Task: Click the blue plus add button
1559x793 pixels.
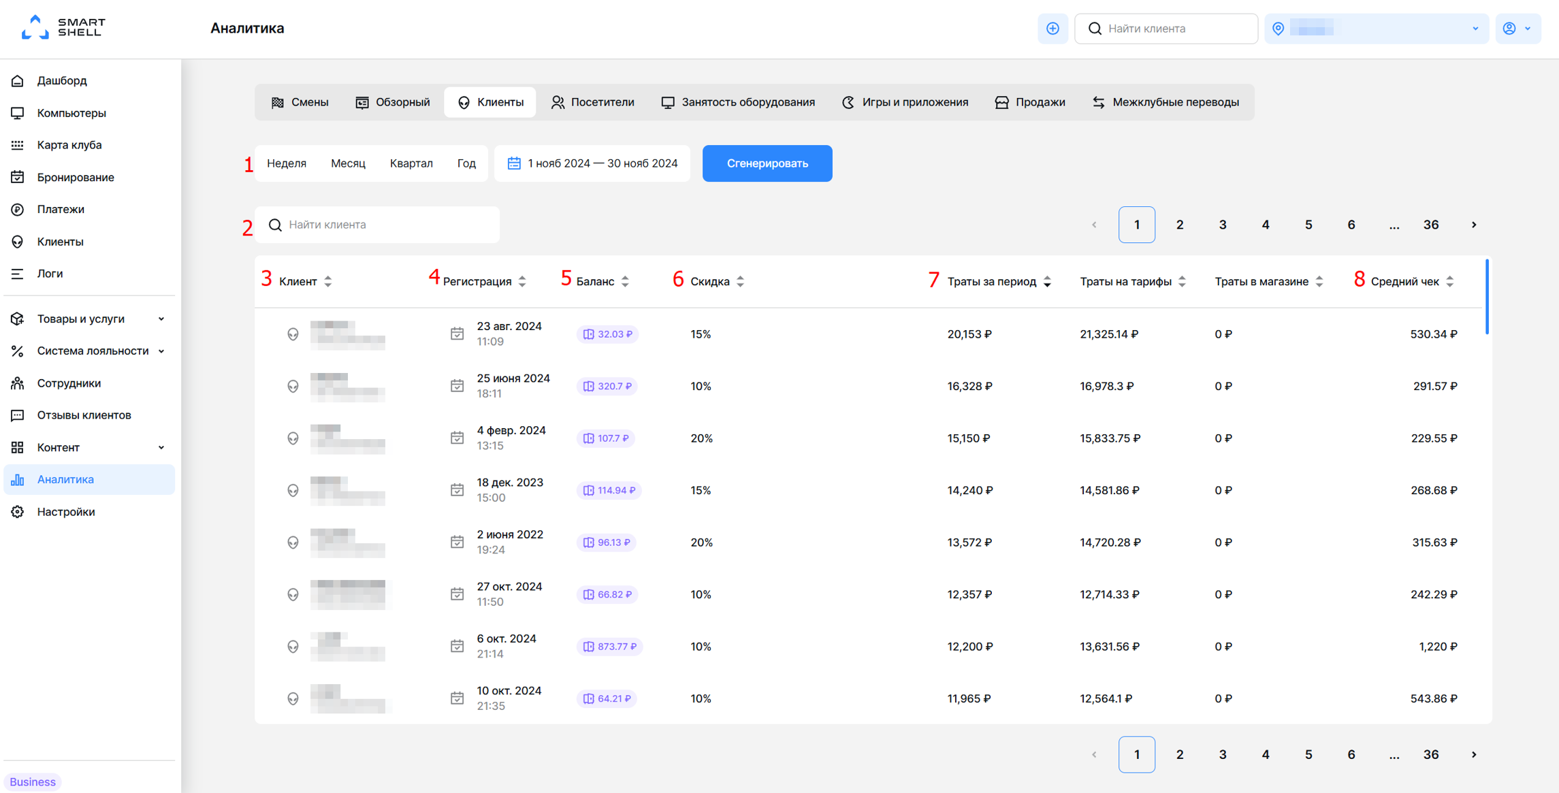Action: (1052, 29)
